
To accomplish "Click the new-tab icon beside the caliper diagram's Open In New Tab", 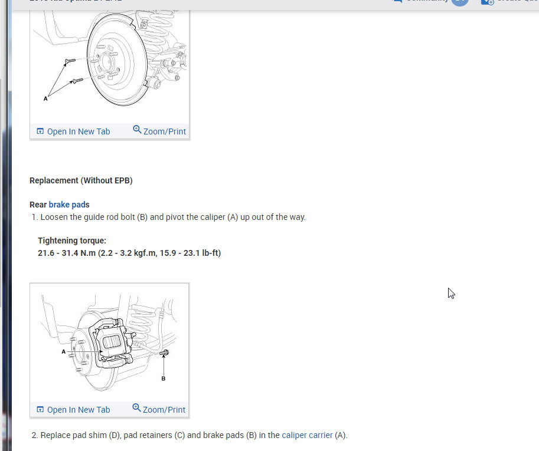I will tap(40, 410).
